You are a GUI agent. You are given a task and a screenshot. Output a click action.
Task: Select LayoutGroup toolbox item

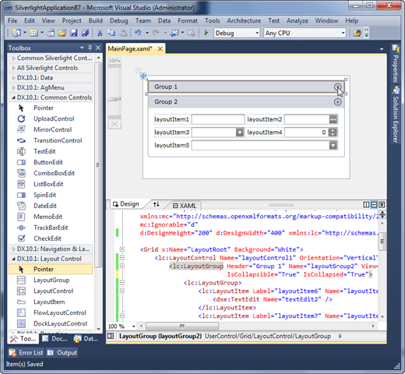(x=51, y=280)
